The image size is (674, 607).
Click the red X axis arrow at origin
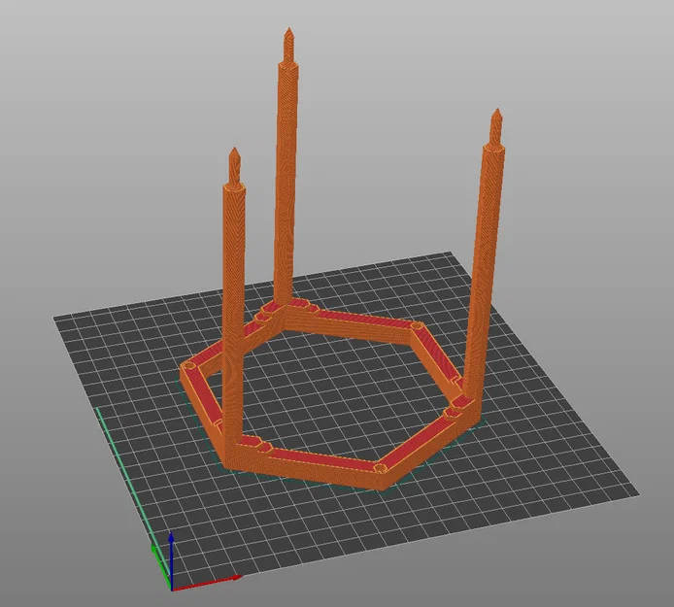click(x=207, y=583)
